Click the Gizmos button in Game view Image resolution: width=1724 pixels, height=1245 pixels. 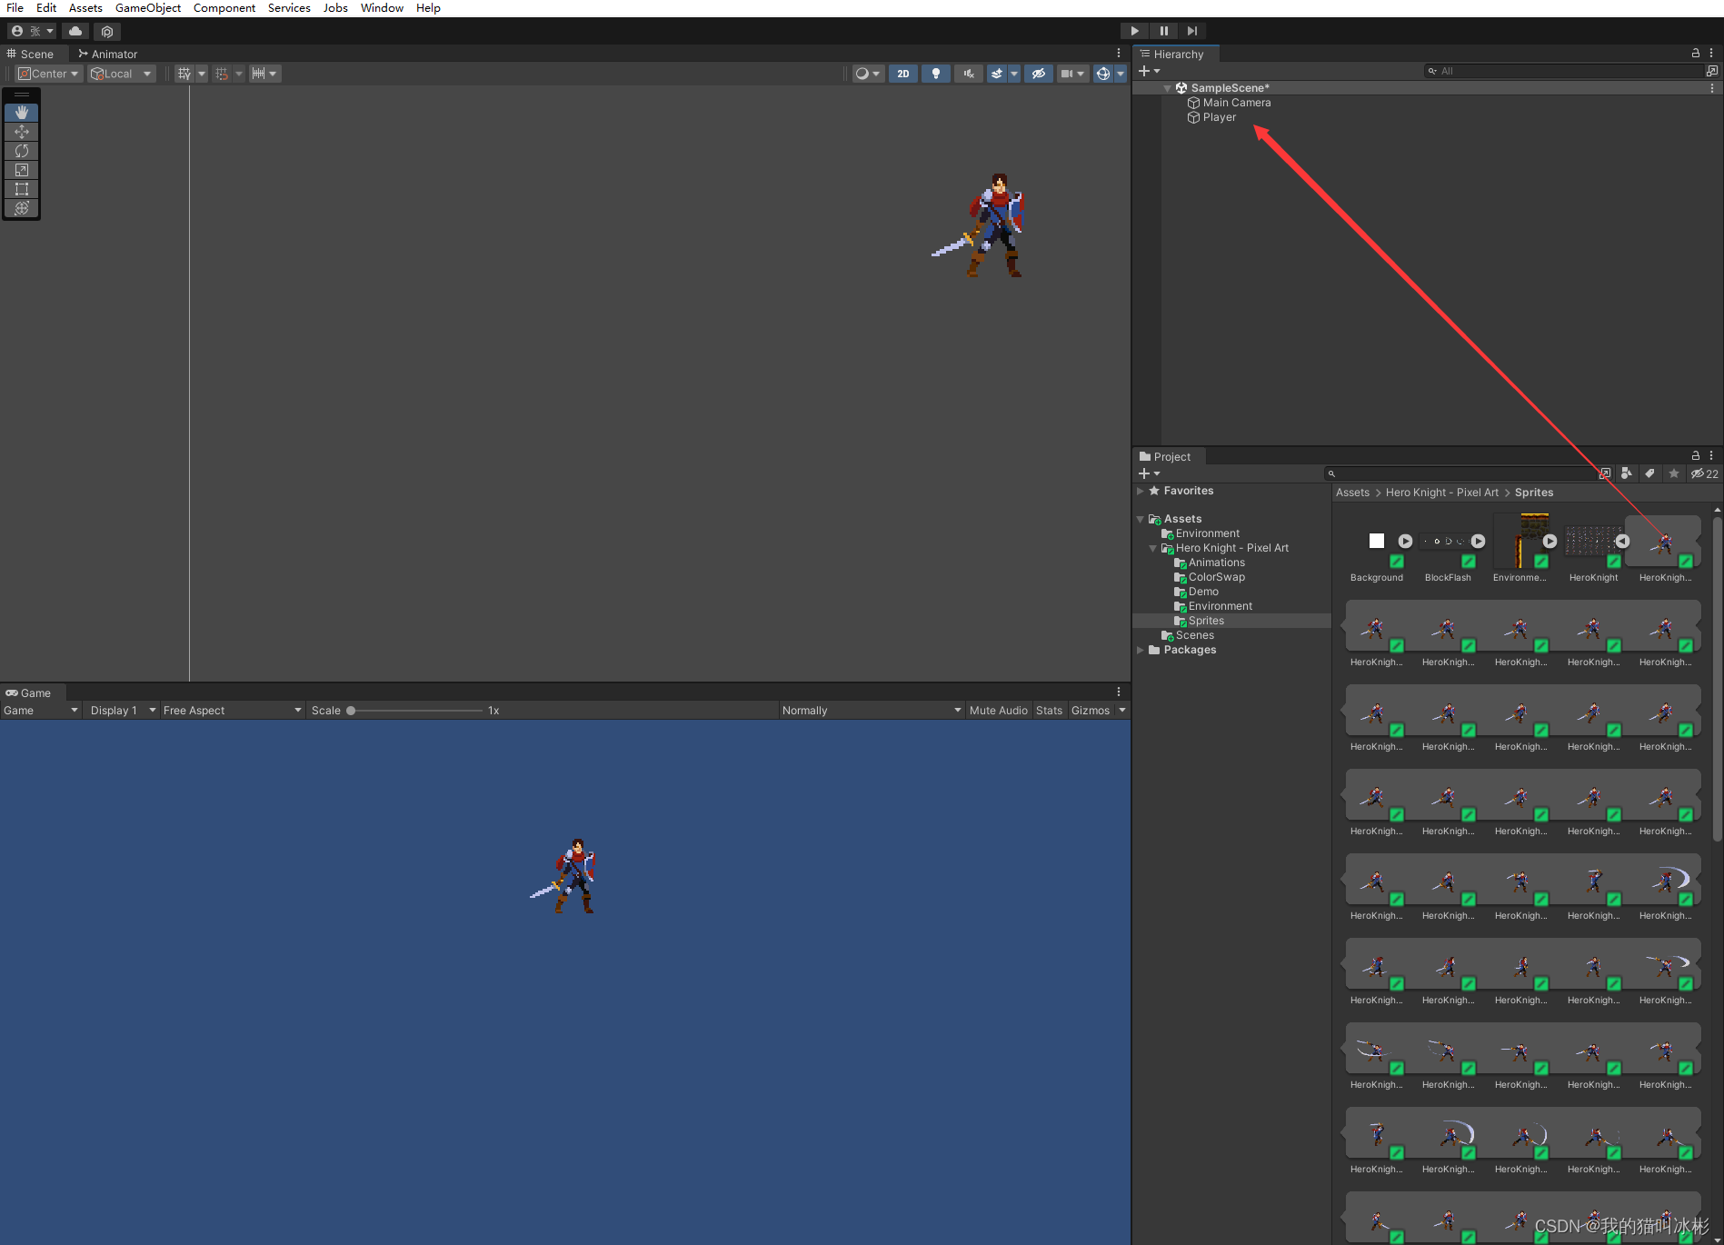pyautogui.click(x=1091, y=711)
